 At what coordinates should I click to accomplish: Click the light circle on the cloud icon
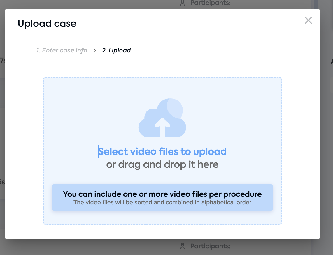[175, 109]
